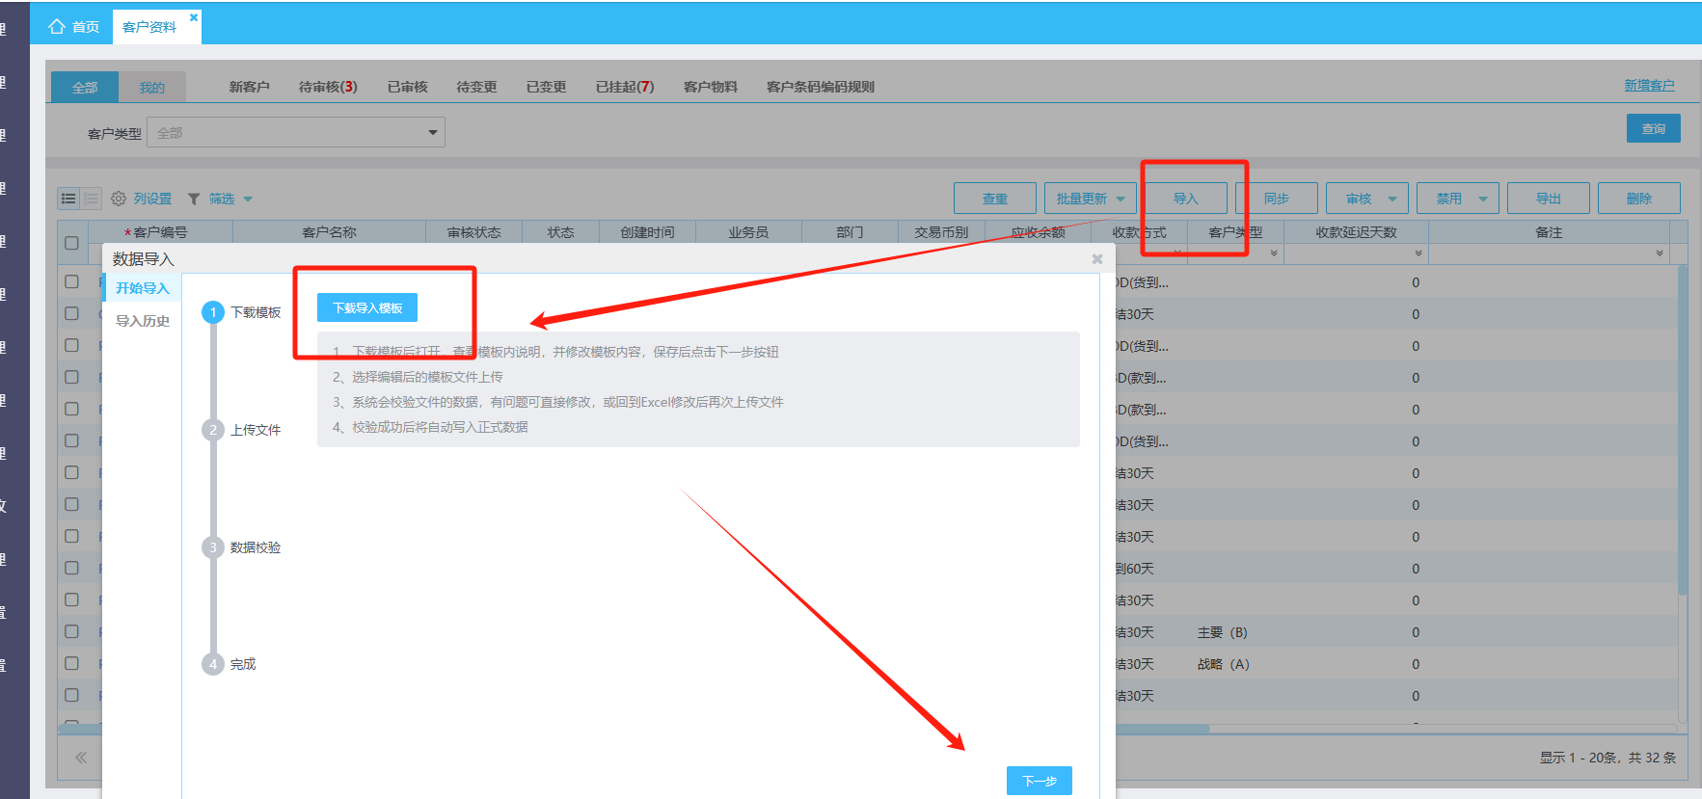Select 导入历史 in dialog sidebar
Screen dimensions: 1702x799
click(143, 321)
